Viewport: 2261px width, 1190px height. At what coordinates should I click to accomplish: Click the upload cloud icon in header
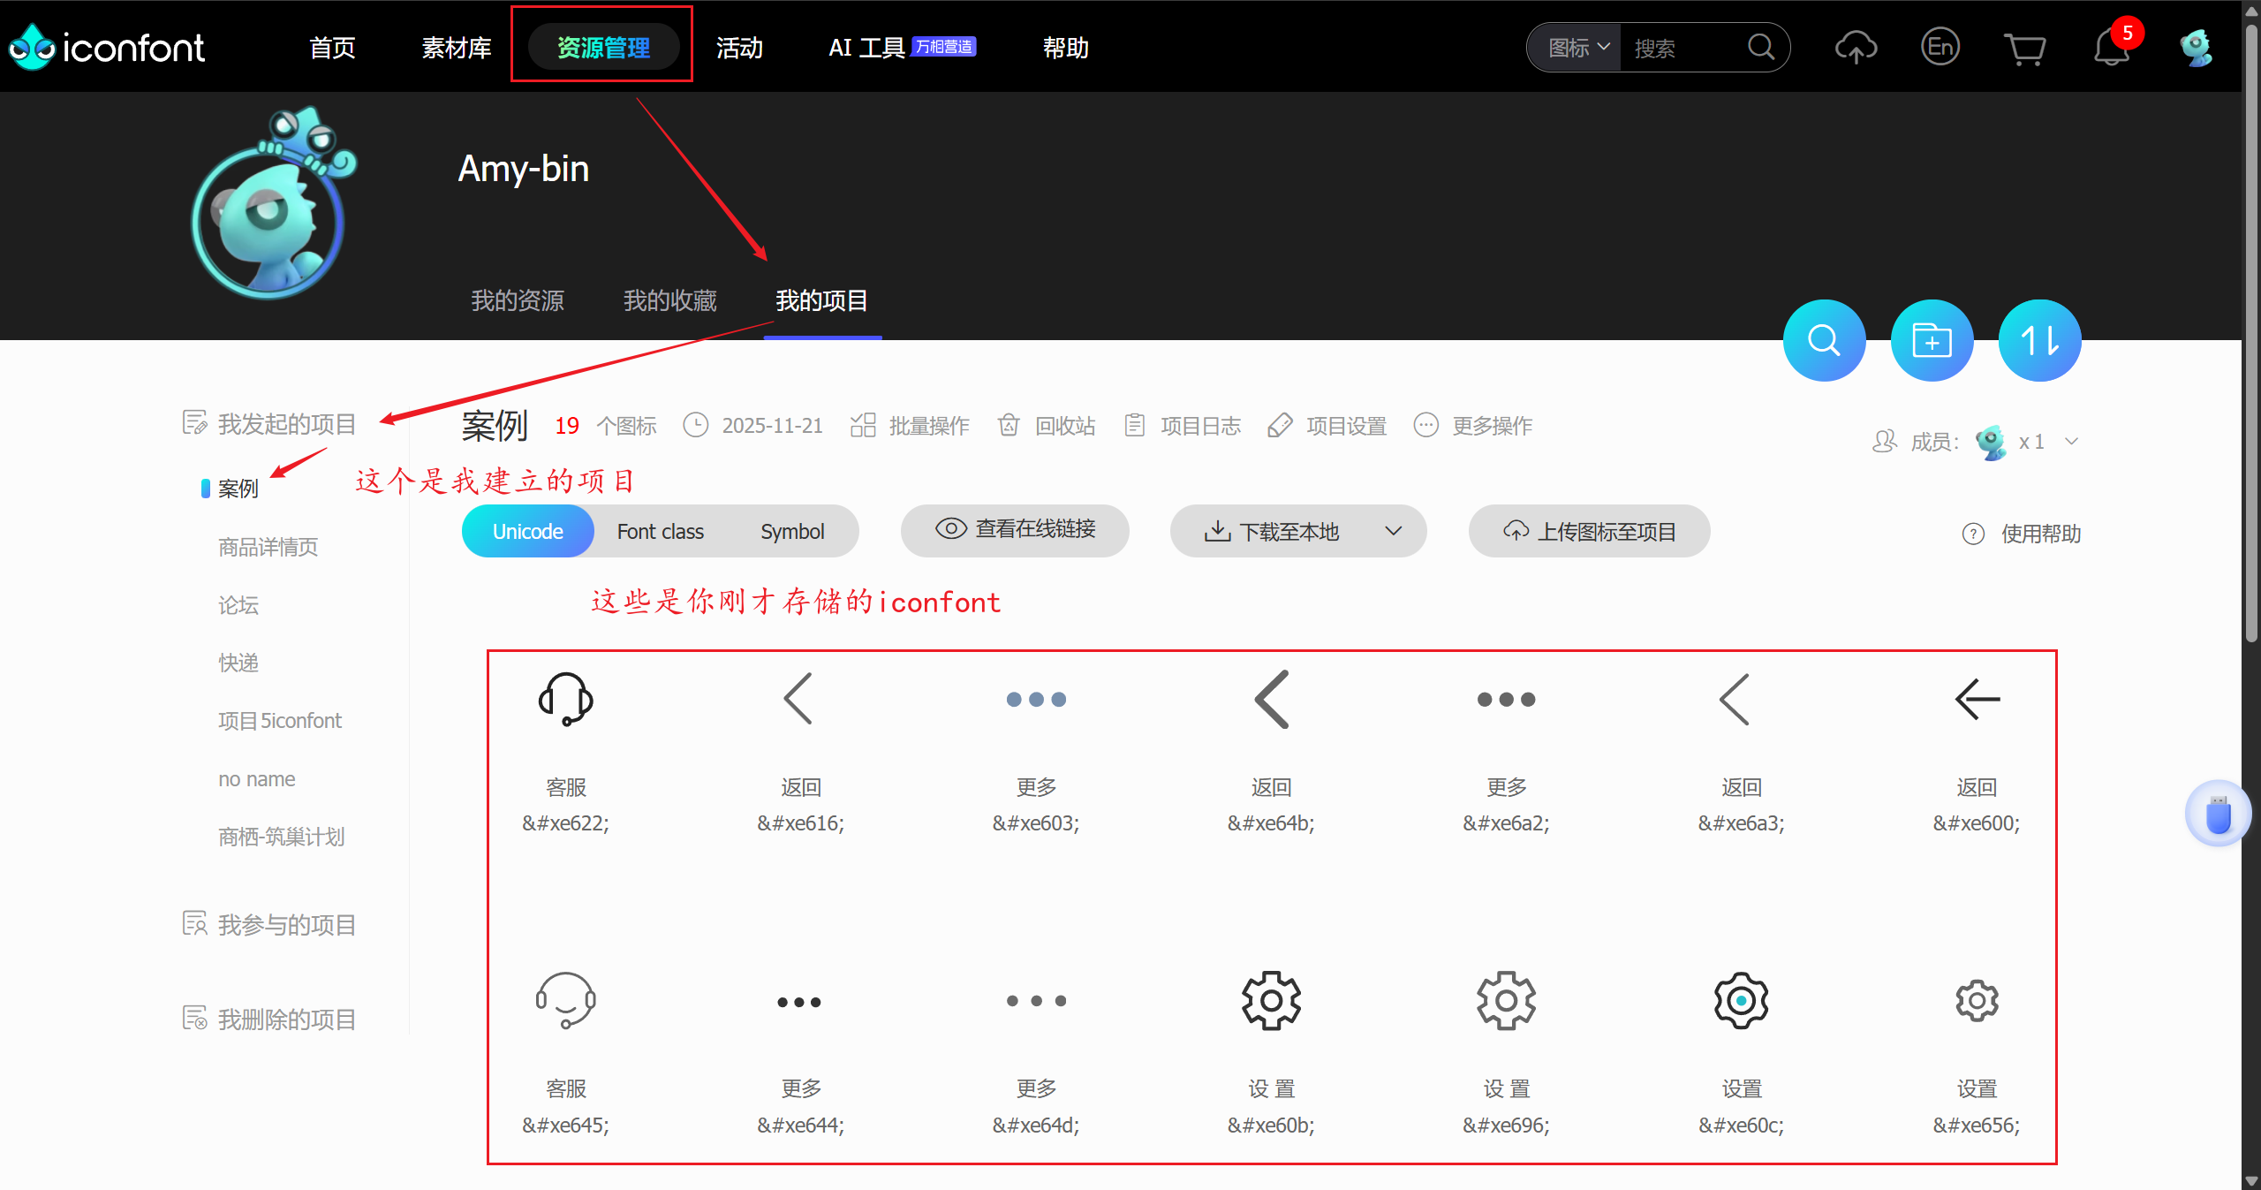point(1856,47)
